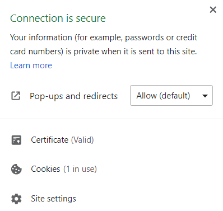This screenshot has width=223, height=211.
Task: Select the word Certificate
Action: pos(50,140)
